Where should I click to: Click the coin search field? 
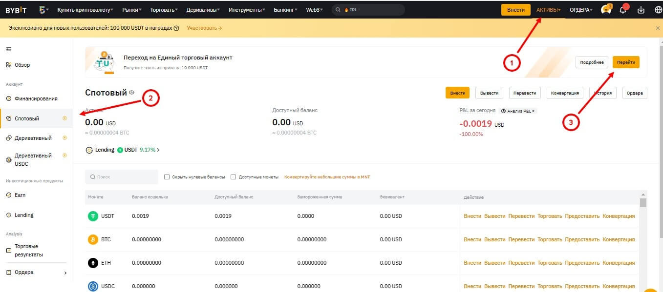click(x=122, y=177)
